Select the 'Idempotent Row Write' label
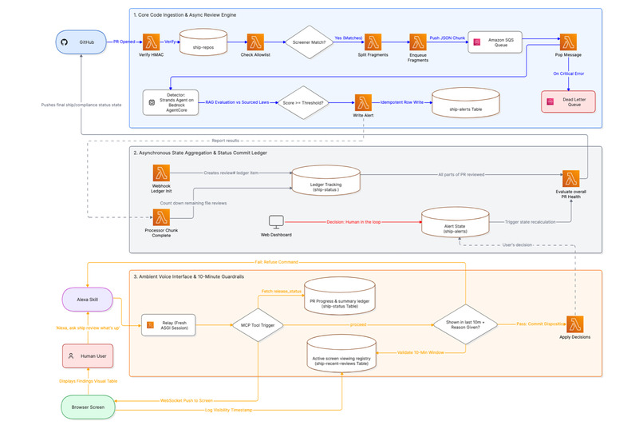The width and height of the screenshot is (643, 429). coord(402,102)
